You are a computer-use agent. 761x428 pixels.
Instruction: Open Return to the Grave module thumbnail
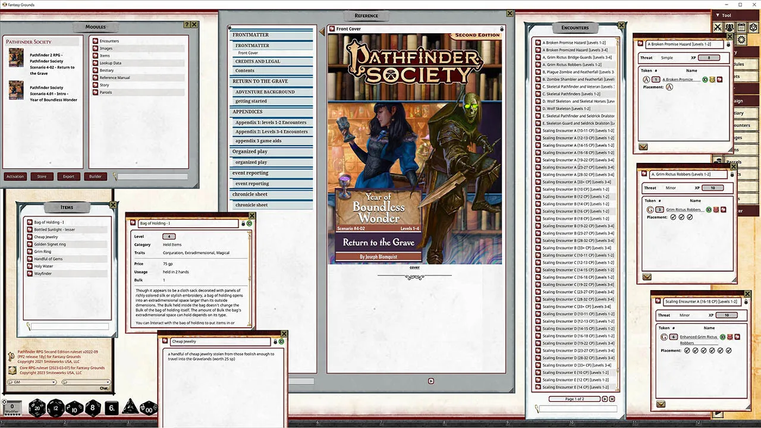(16, 58)
